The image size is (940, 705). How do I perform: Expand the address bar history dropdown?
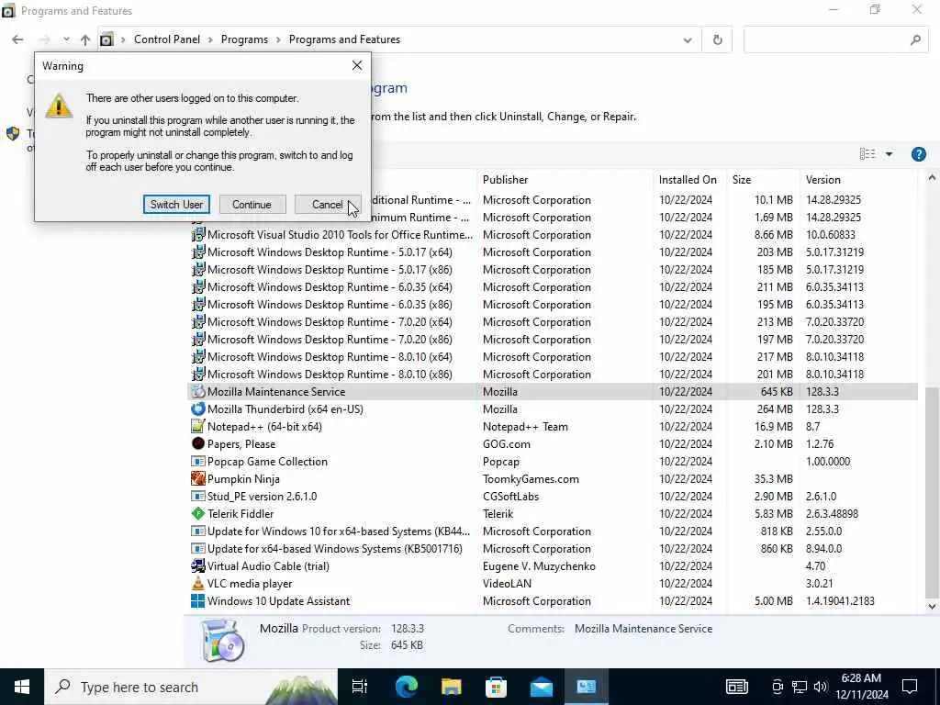(687, 40)
